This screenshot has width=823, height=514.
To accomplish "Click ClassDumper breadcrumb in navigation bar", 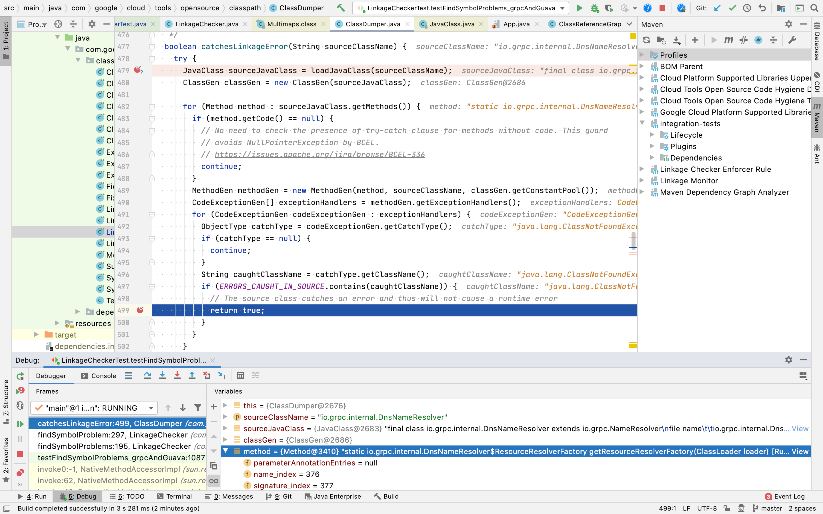I will [296, 8].
